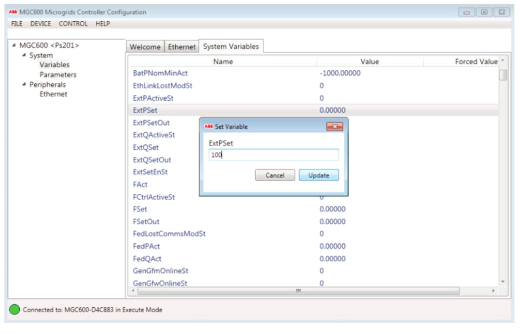Collapse the System tree node
Image resolution: width=520 pixels, height=334 pixels.
[x=24, y=55]
